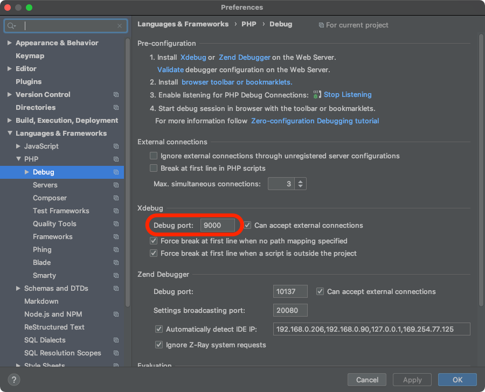Confirm settings with the OK button
Image resolution: width=485 pixels, height=392 pixels.
458,380
